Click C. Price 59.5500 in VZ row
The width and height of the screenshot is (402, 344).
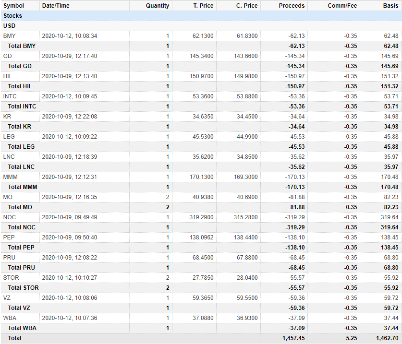pyautogui.click(x=247, y=298)
